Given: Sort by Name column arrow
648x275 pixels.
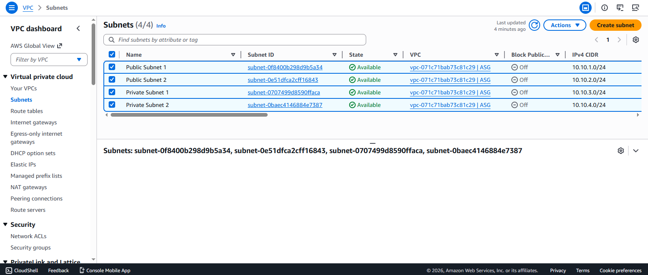Looking at the screenshot, I should pyautogui.click(x=233, y=55).
